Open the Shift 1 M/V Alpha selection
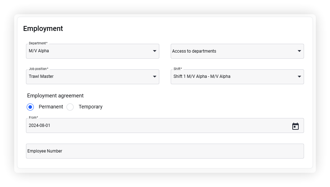 [237, 77]
